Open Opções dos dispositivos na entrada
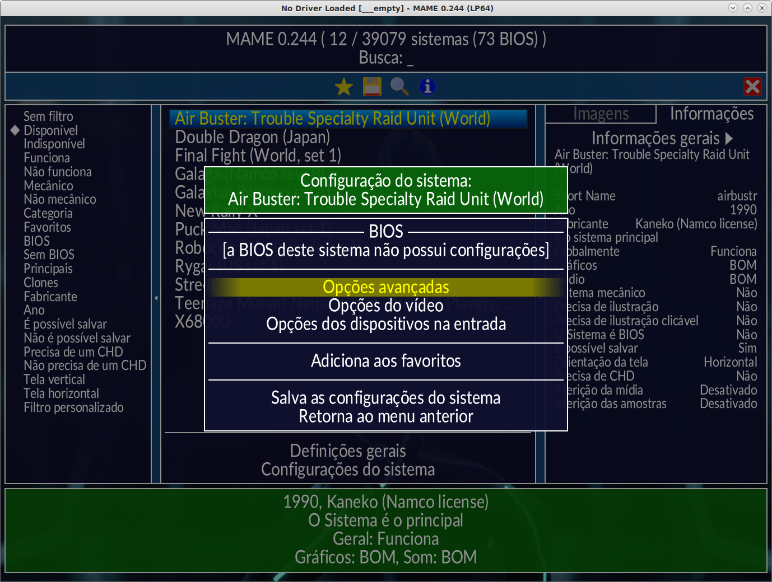 [386, 324]
